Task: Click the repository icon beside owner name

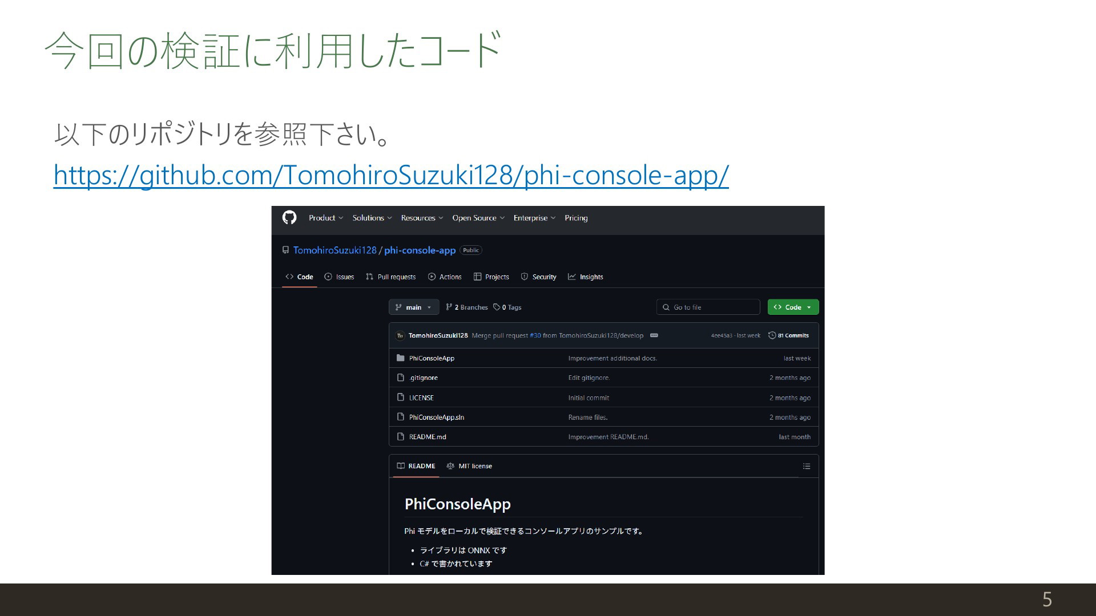Action: coord(285,250)
